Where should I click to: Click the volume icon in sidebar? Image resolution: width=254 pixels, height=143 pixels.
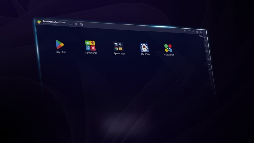[206, 41]
